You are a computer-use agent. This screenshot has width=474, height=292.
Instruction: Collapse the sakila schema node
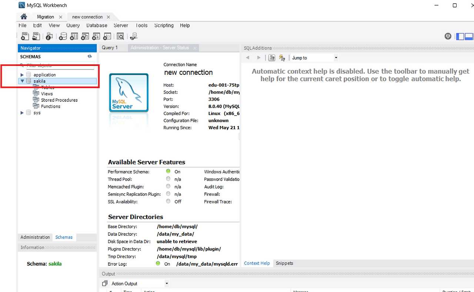[x=22, y=81]
